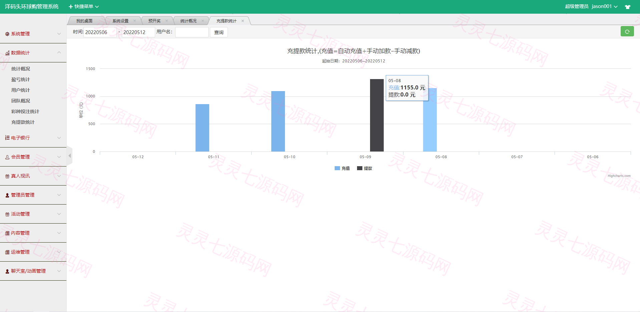Image resolution: width=640 pixels, height=312 pixels.
Task: Collapse the sidebar with the left arrow handle
Action: pyautogui.click(x=69, y=156)
